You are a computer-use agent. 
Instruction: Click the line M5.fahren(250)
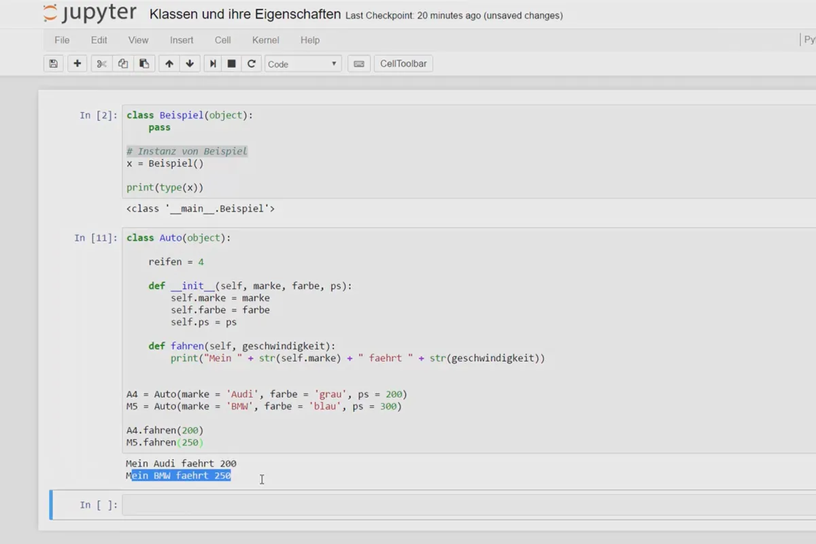point(165,443)
